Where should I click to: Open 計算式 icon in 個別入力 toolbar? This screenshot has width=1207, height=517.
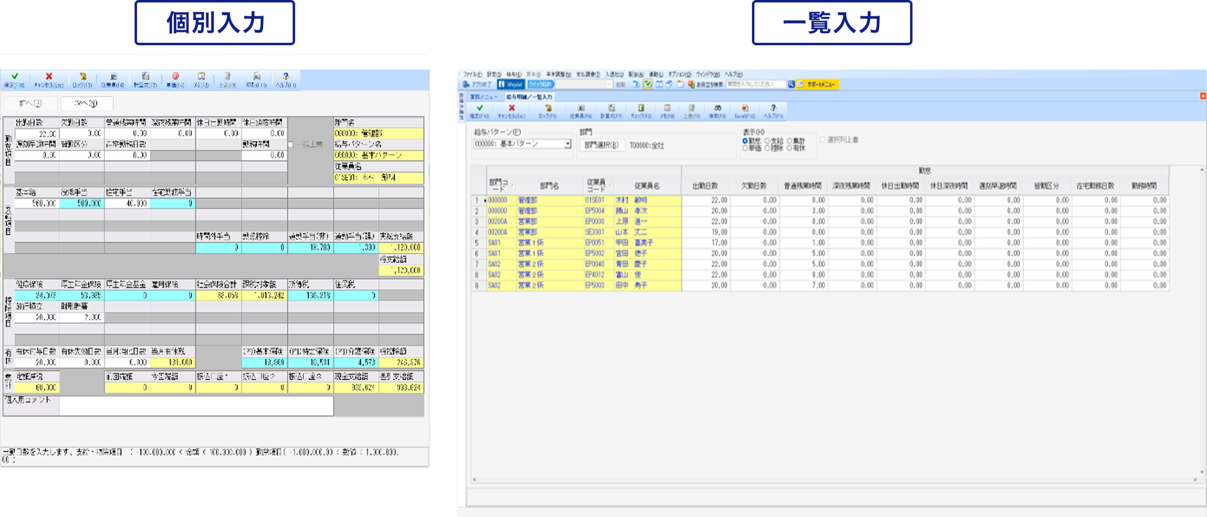145,79
